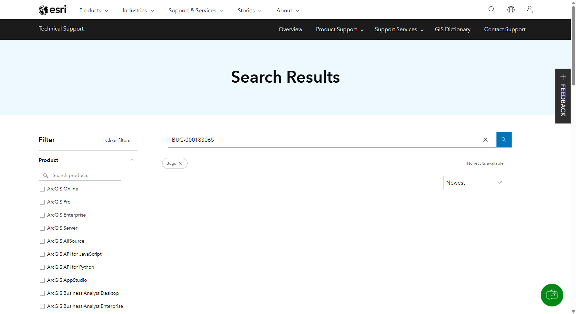This screenshot has width=576, height=314.
Task: Click the Filter heading
Action: click(x=47, y=140)
